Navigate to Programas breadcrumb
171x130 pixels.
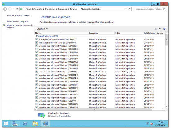50,9
